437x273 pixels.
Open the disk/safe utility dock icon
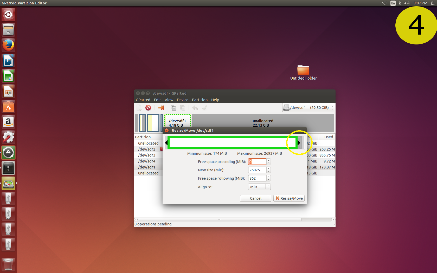8,168
